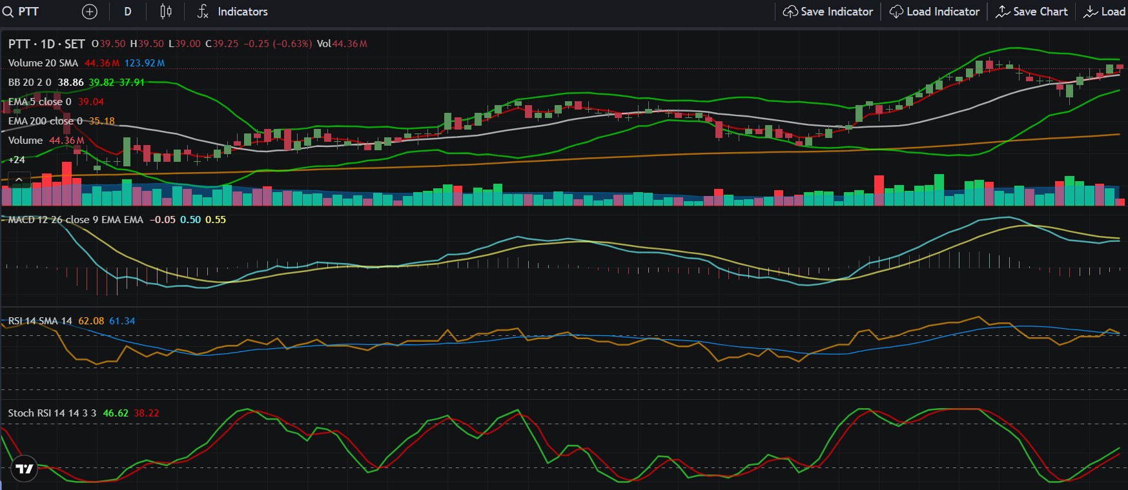Image resolution: width=1128 pixels, height=490 pixels.
Task: Open the candlestick chart style selector
Action: point(166,12)
